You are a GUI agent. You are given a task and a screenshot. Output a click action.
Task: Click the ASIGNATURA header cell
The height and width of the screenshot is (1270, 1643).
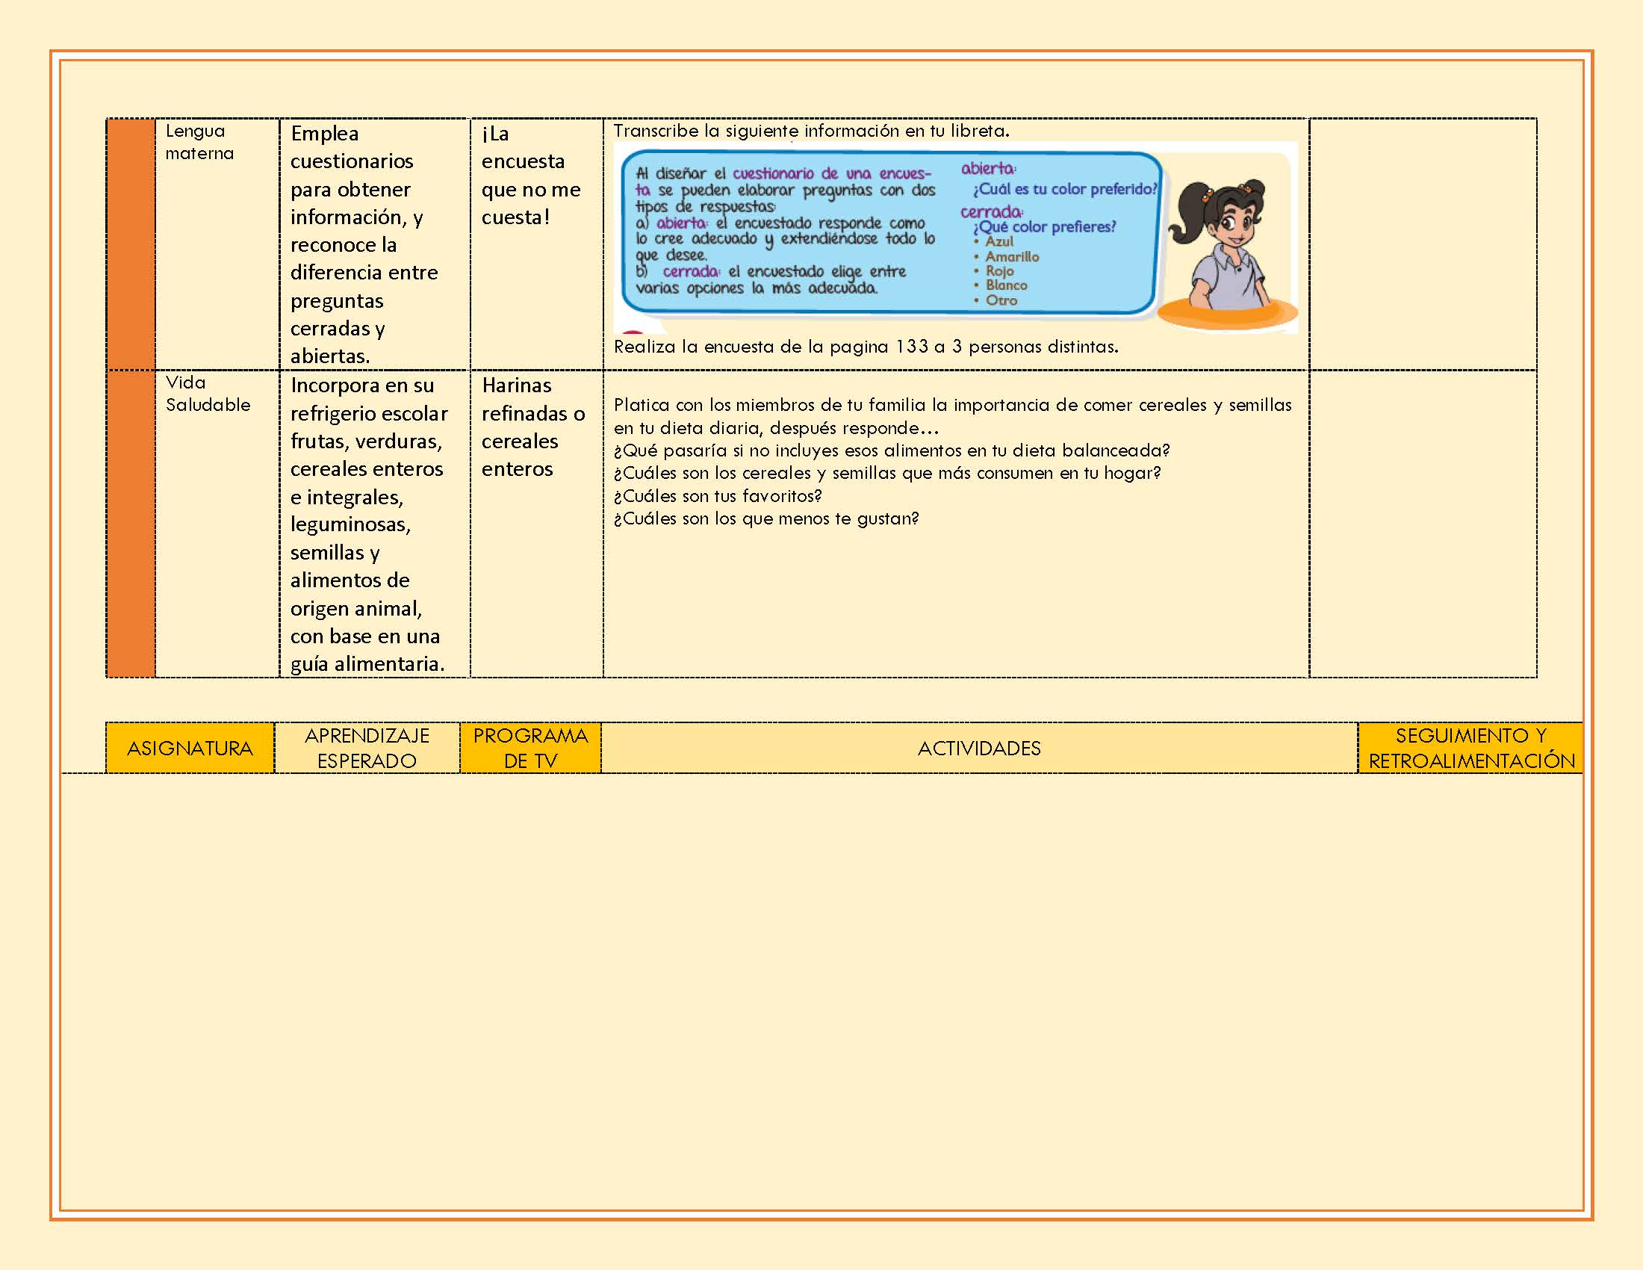coord(190,748)
